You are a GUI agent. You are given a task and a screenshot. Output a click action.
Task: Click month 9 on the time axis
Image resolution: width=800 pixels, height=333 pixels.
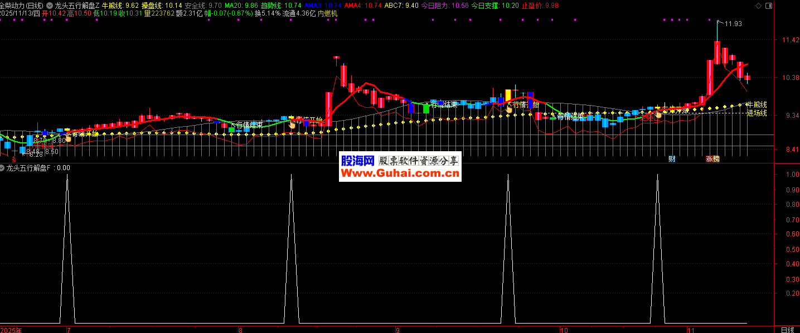pos(397,330)
